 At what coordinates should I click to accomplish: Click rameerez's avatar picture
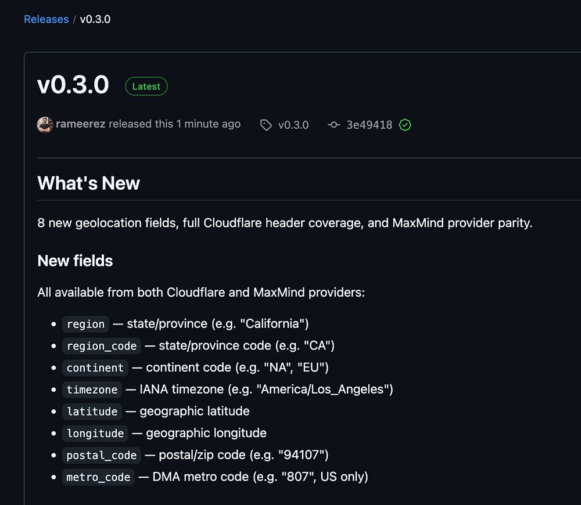coord(45,124)
